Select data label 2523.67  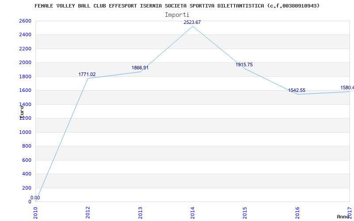pyautogui.click(x=192, y=22)
